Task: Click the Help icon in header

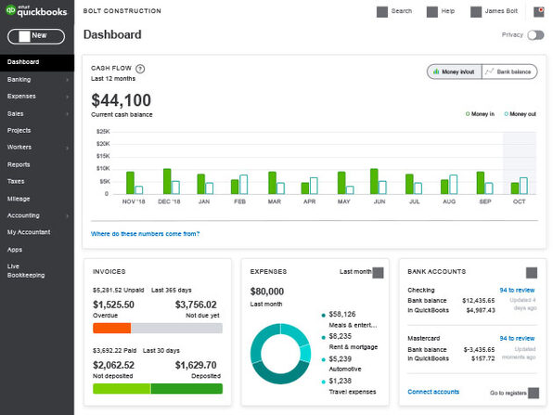Action: [x=432, y=12]
